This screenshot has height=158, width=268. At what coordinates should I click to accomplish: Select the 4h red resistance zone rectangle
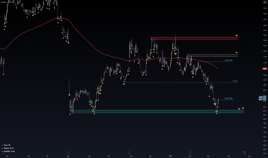coord(194,38)
